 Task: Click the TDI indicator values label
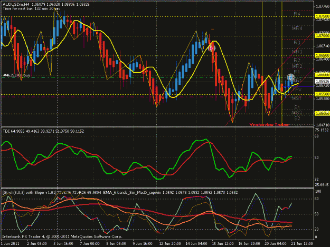(x=43, y=131)
